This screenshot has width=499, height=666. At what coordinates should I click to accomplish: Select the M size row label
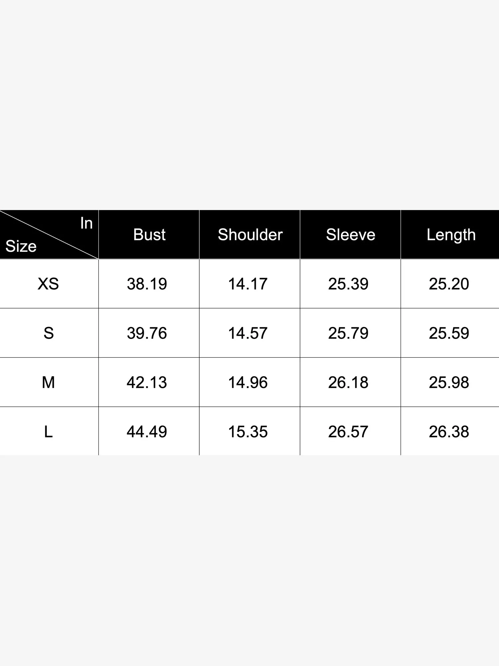coord(48,383)
